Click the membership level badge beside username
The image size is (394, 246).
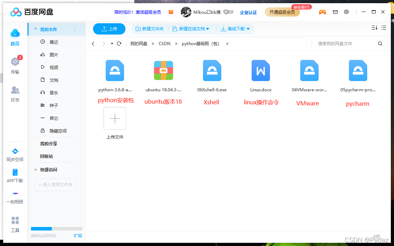coord(228,12)
